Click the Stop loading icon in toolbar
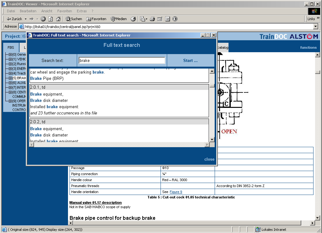Screen dimensions: 322x233 click(43, 19)
